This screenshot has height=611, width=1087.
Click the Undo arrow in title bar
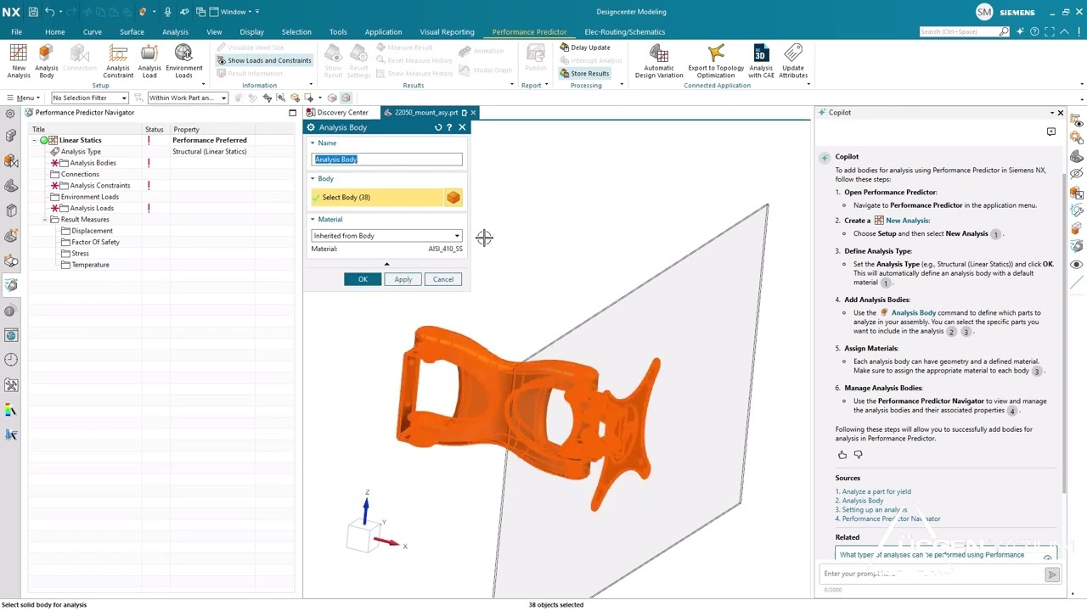coord(50,12)
